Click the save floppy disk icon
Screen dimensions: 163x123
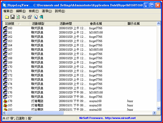pyautogui.click(x=12, y=17)
